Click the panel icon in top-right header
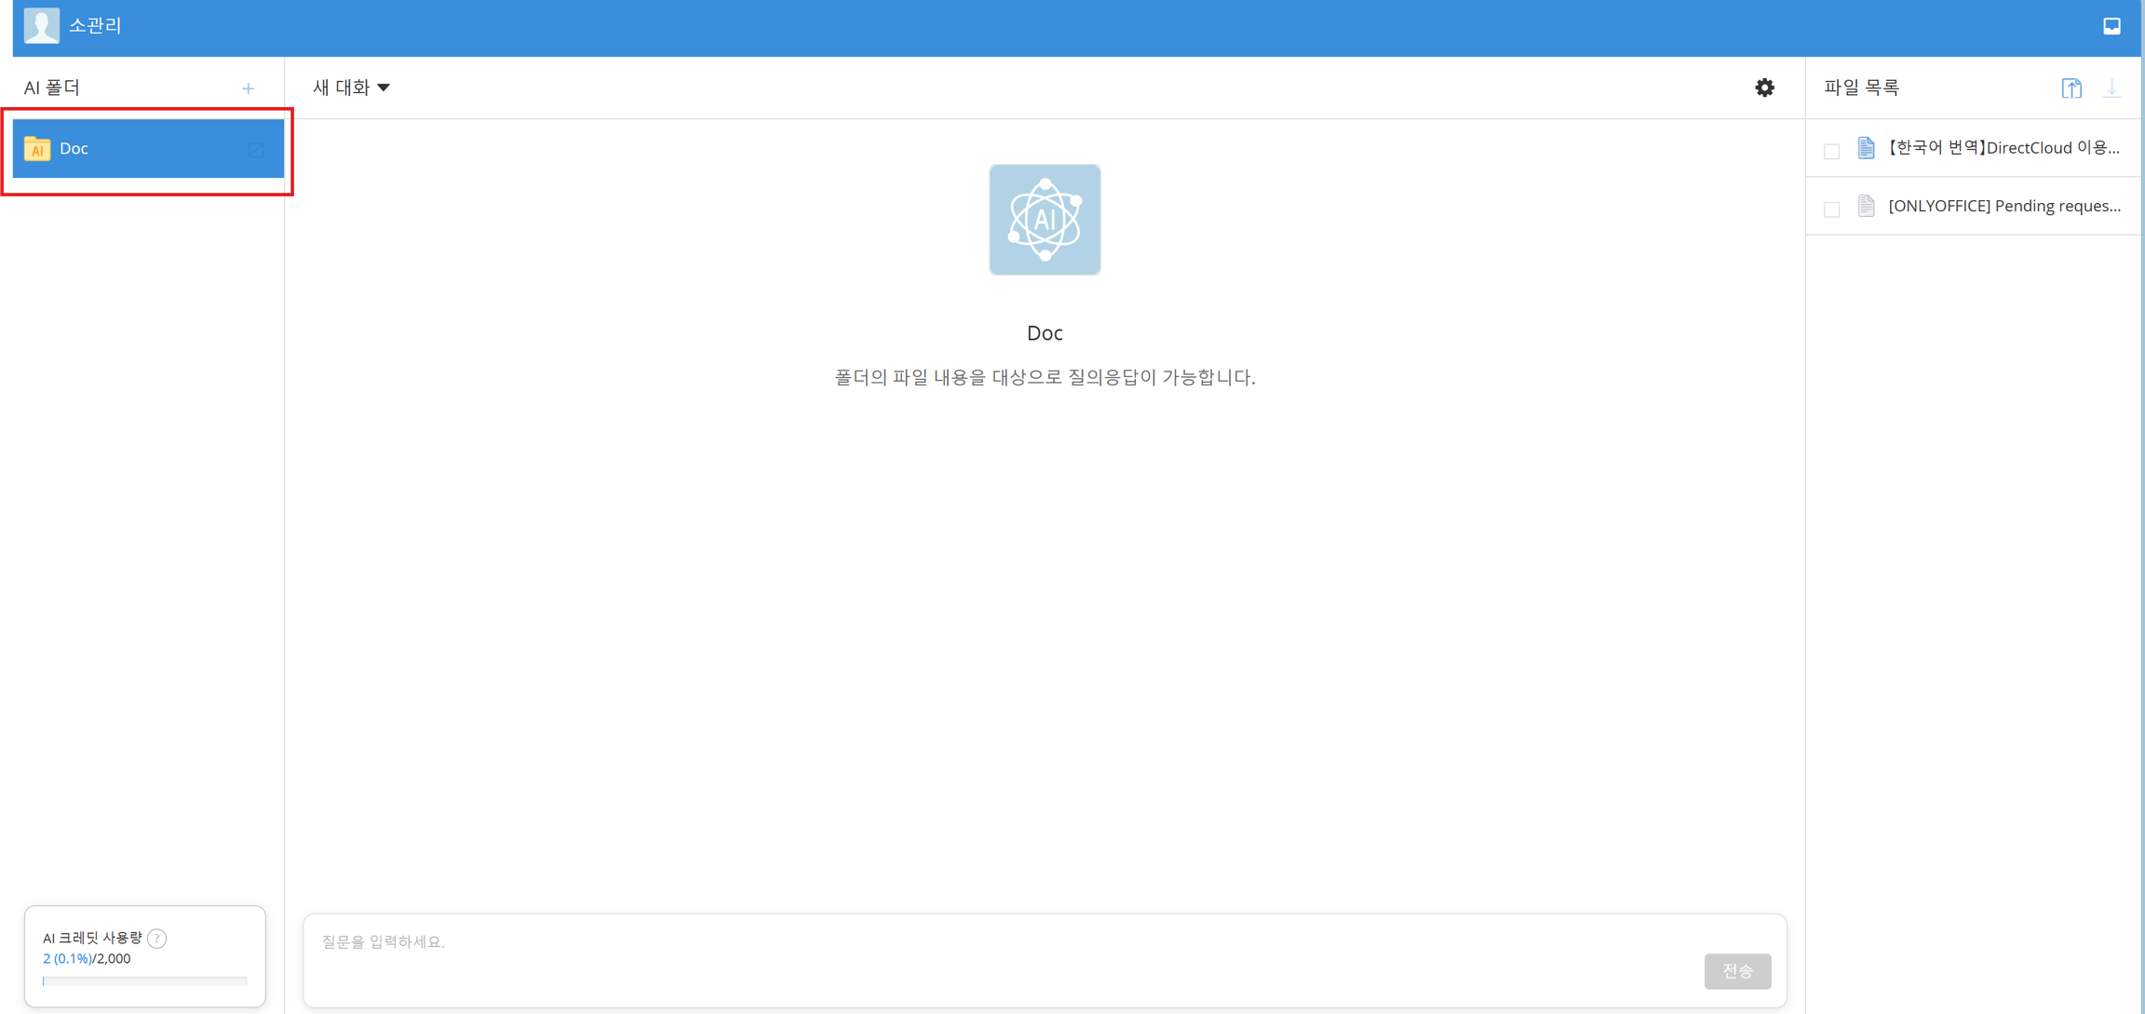 [2111, 26]
